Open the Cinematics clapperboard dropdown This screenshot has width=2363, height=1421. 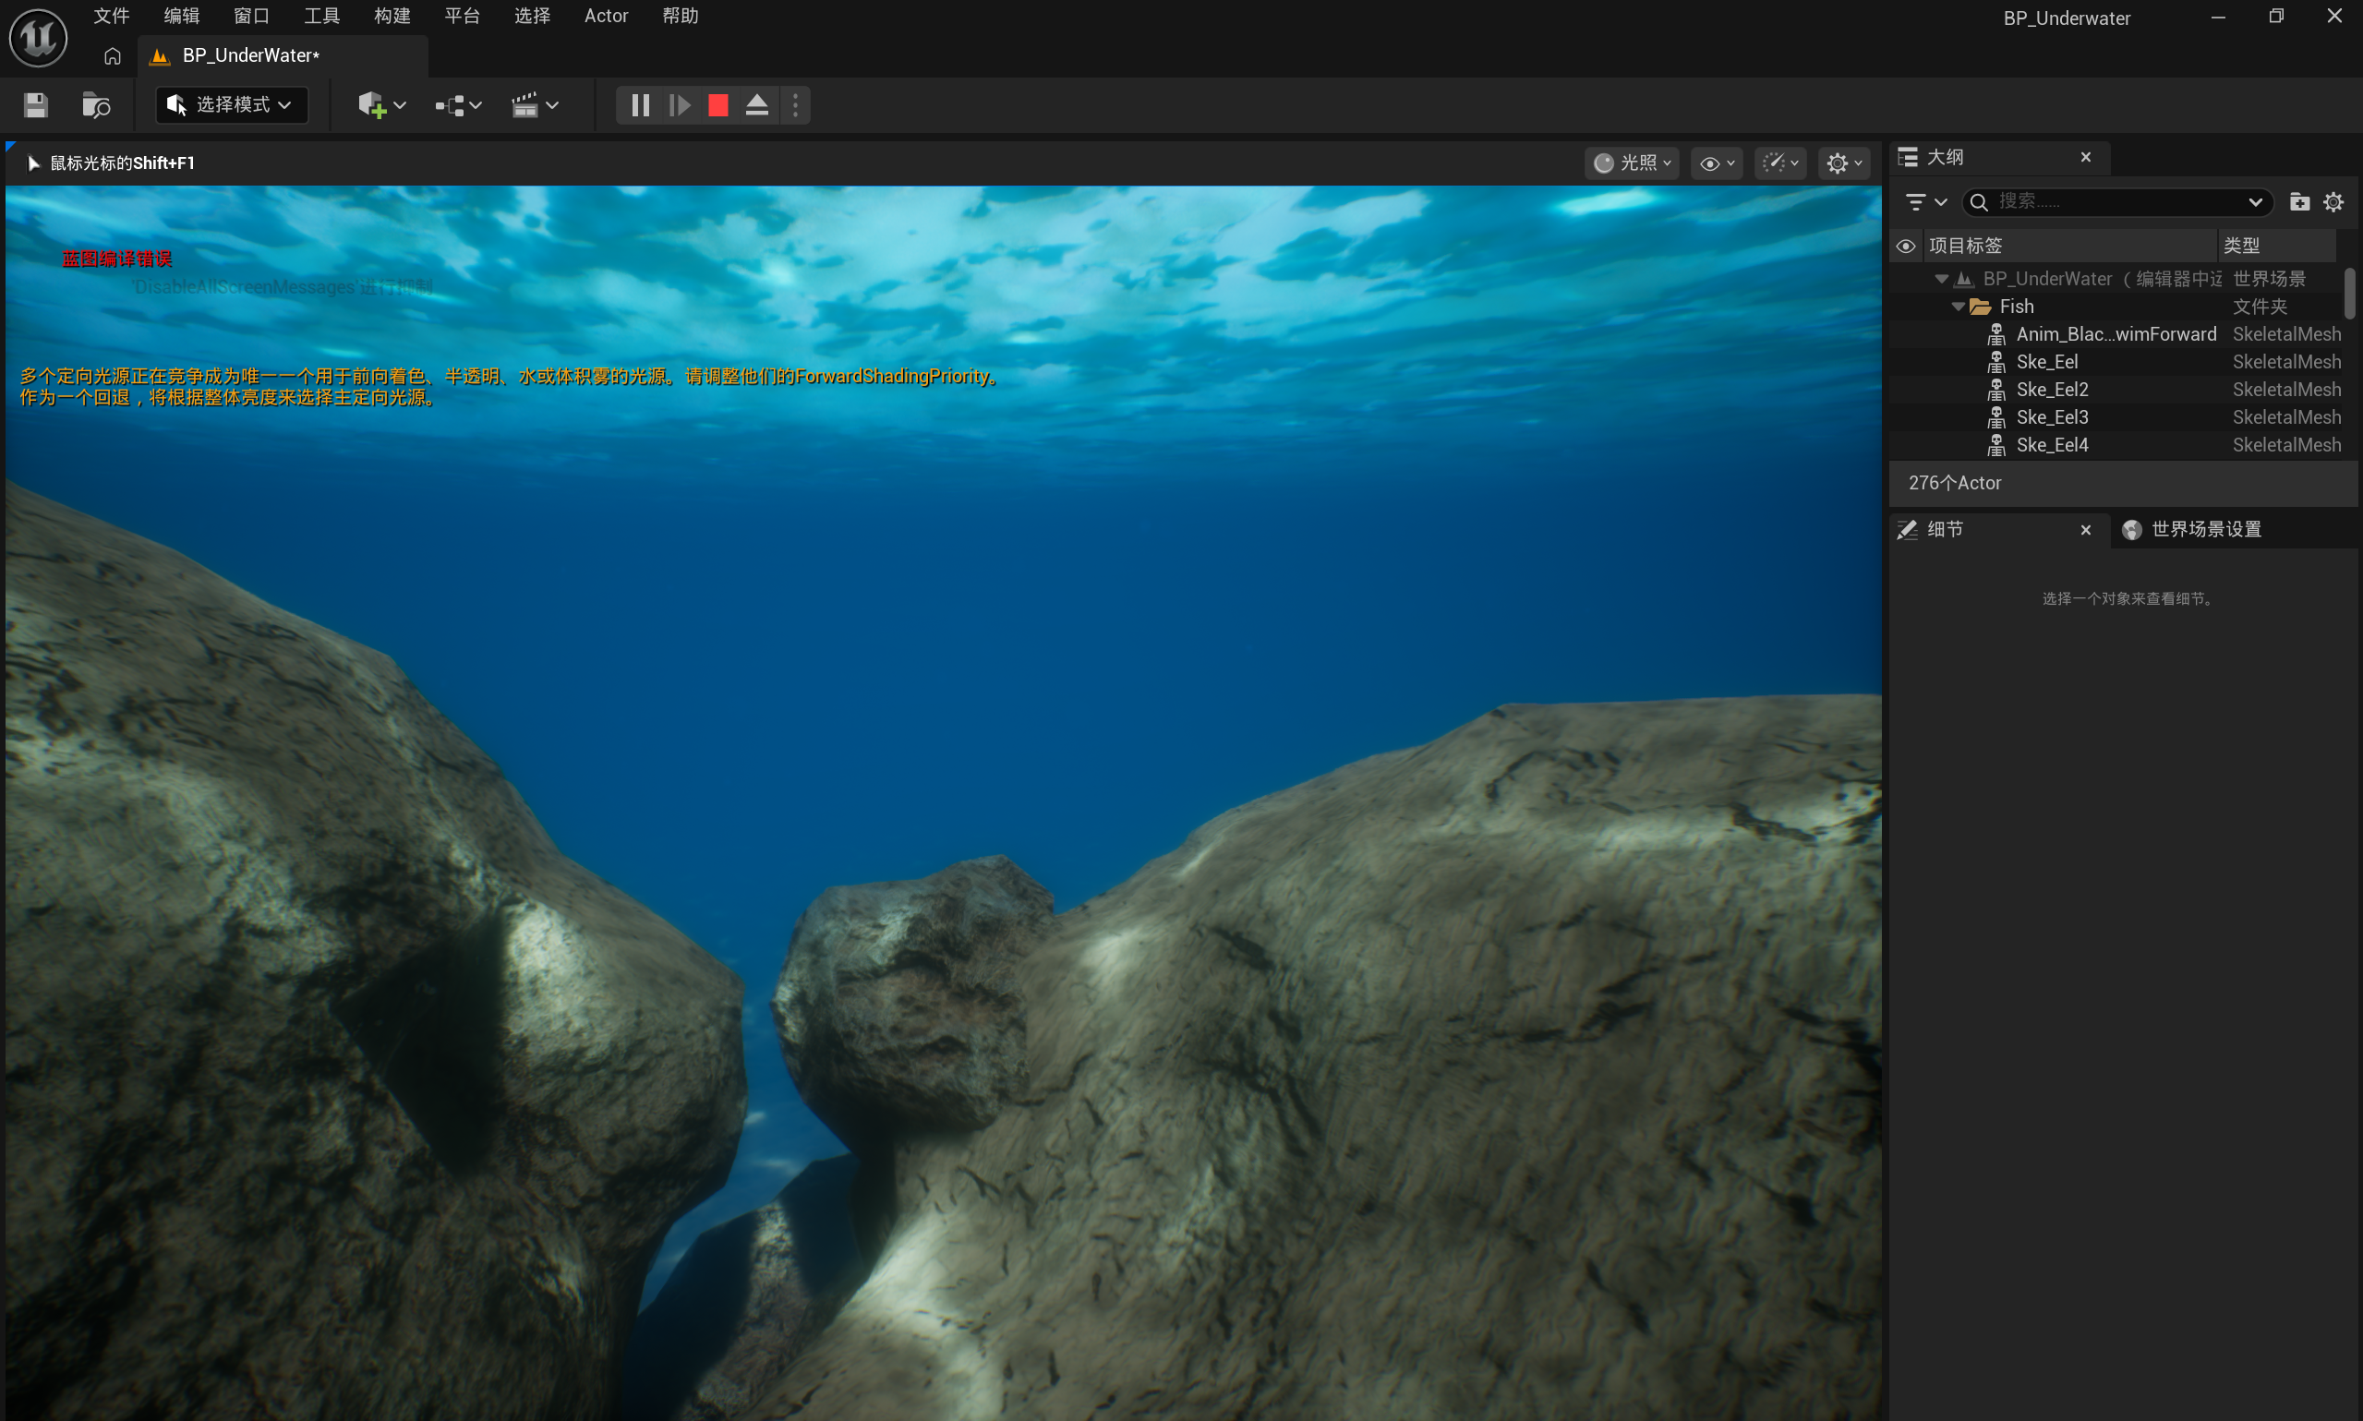(535, 105)
